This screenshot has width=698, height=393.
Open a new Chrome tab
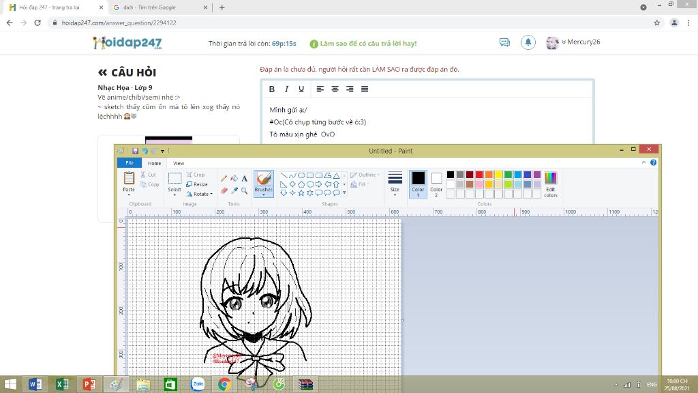click(x=222, y=7)
